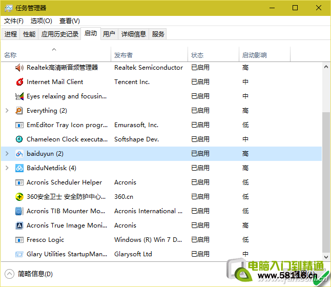Screen dimensions: 331x287
Task: Select the Internet Mail Client entry
Action: point(55,82)
